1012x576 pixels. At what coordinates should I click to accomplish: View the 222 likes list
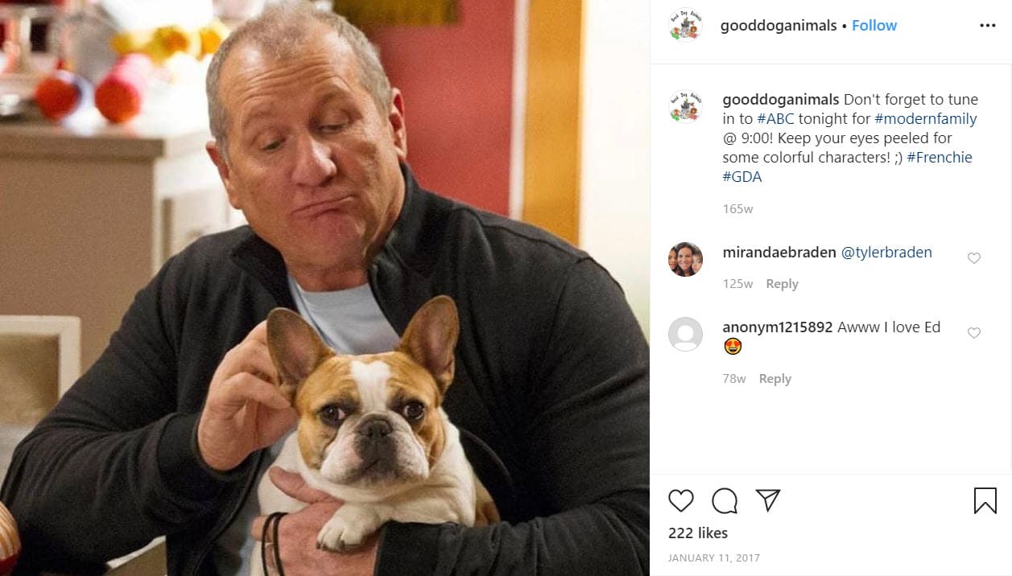point(698,533)
